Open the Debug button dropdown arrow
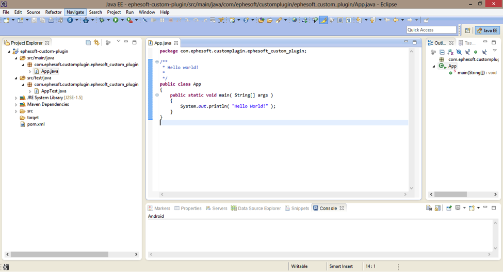 tap(108, 20)
